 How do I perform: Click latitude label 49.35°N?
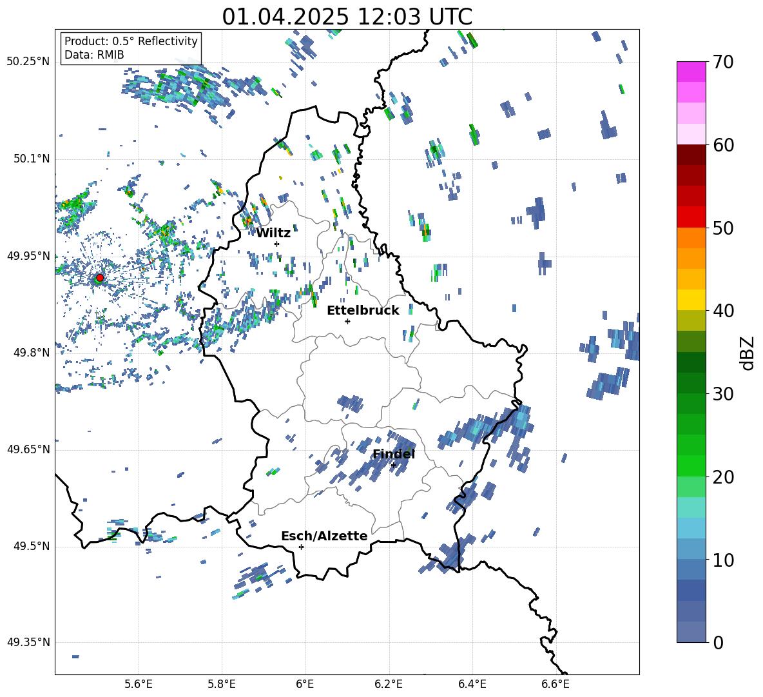click(x=28, y=642)
